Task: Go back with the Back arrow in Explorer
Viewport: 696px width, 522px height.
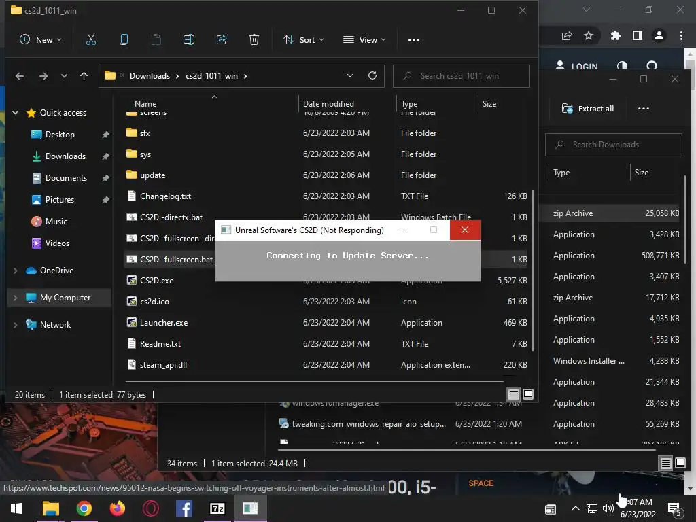Action: coord(20,76)
